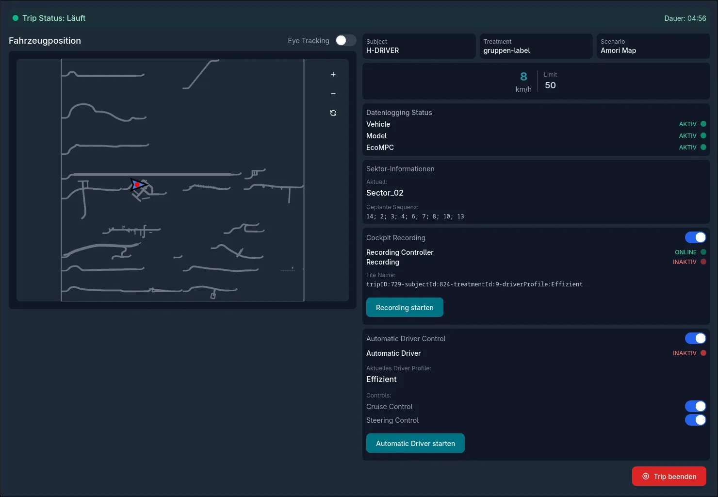
Task: Click the Cruise Control label
Action: [389, 407]
